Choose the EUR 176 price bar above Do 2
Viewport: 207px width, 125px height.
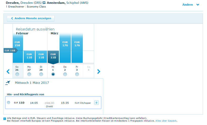(x=65, y=48)
